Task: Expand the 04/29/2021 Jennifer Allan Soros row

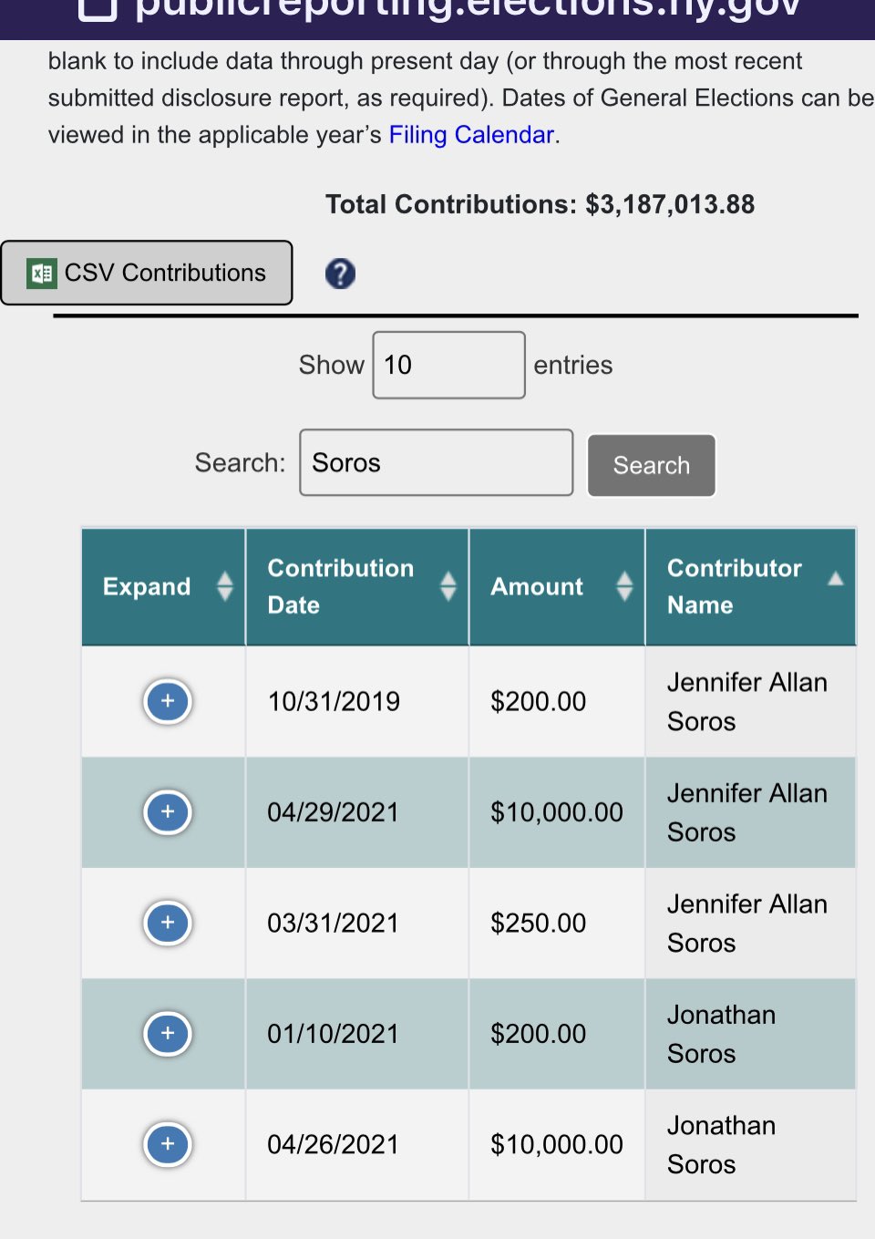Action: point(168,812)
